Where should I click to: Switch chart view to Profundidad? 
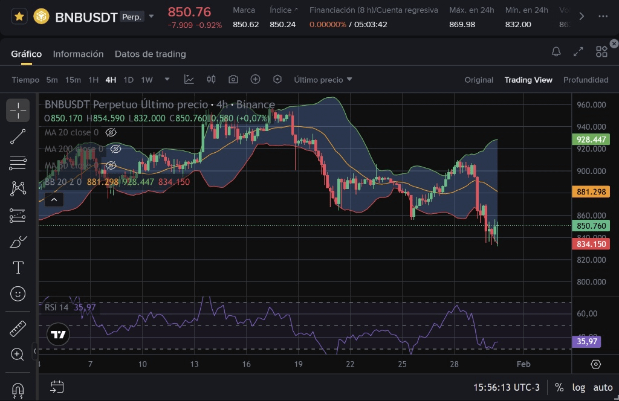tap(585, 80)
